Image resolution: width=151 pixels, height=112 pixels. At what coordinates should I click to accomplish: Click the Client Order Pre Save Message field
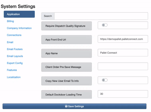pos(123,66)
